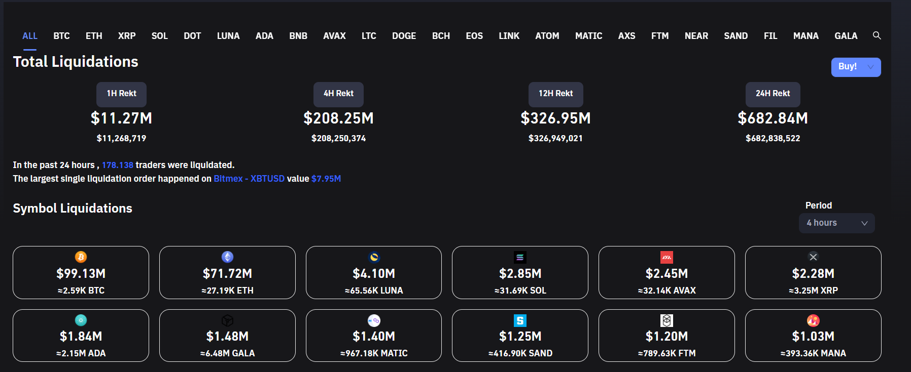Switch to the DOGE tab
911x372 pixels.
point(404,36)
